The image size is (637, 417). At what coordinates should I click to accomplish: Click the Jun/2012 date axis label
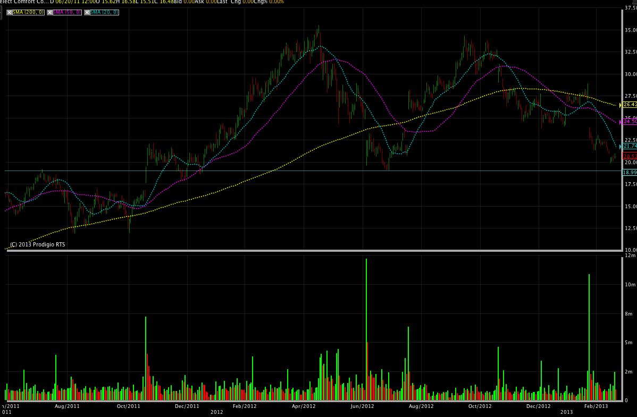click(363, 406)
